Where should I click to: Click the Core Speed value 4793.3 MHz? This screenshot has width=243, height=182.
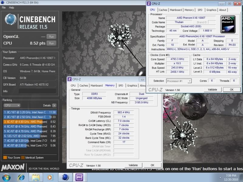click(177, 59)
